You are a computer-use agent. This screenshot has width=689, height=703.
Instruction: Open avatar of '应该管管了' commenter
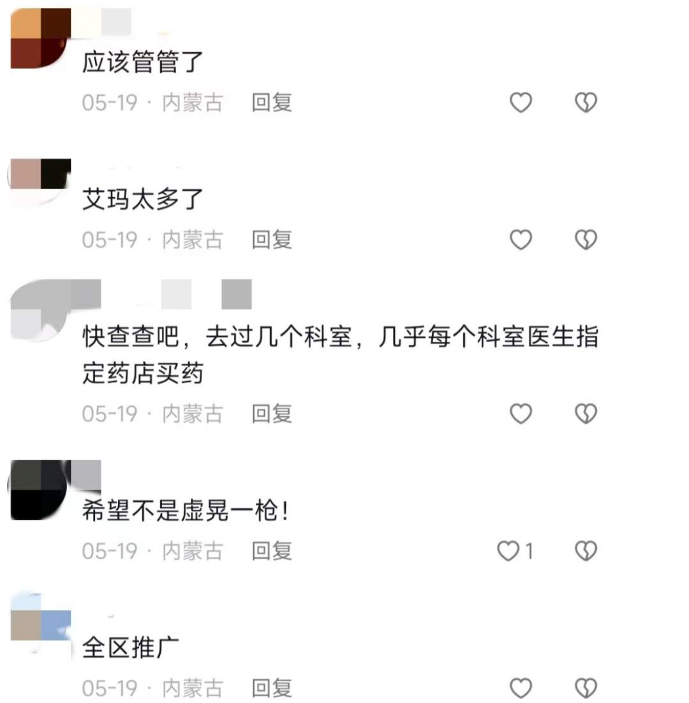(x=40, y=38)
